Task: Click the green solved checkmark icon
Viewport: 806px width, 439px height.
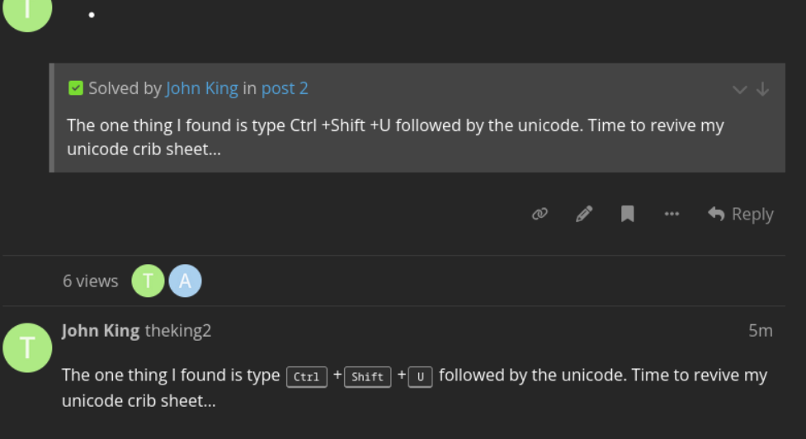Action: (76, 88)
